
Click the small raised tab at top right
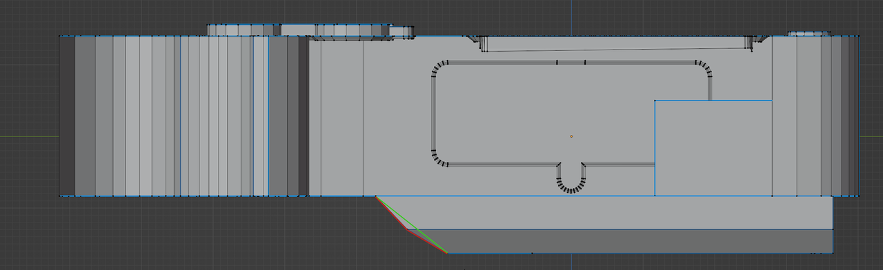click(808, 33)
